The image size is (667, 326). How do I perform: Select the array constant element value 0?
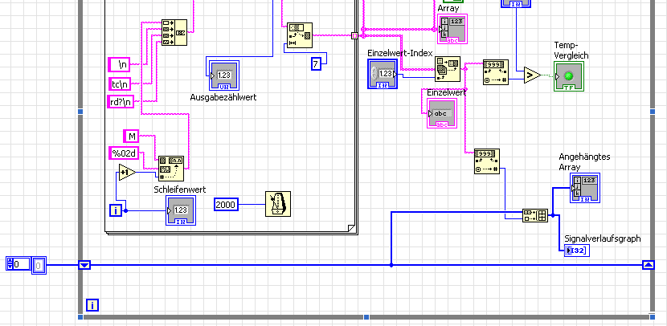(x=39, y=266)
